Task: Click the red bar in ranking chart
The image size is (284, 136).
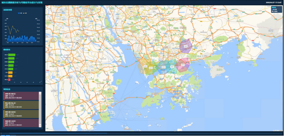Action: pyautogui.click(x=9, y=80)
